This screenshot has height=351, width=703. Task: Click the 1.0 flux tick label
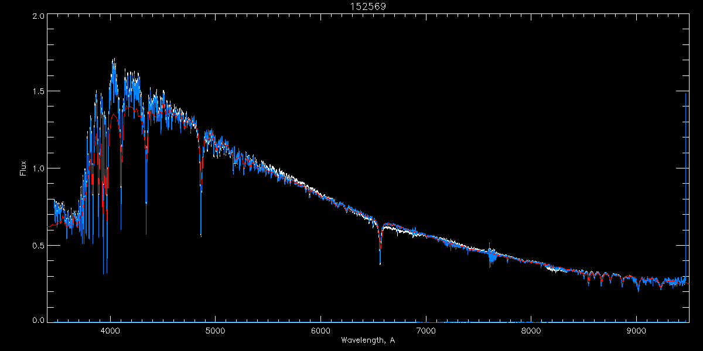coord(39,168)
